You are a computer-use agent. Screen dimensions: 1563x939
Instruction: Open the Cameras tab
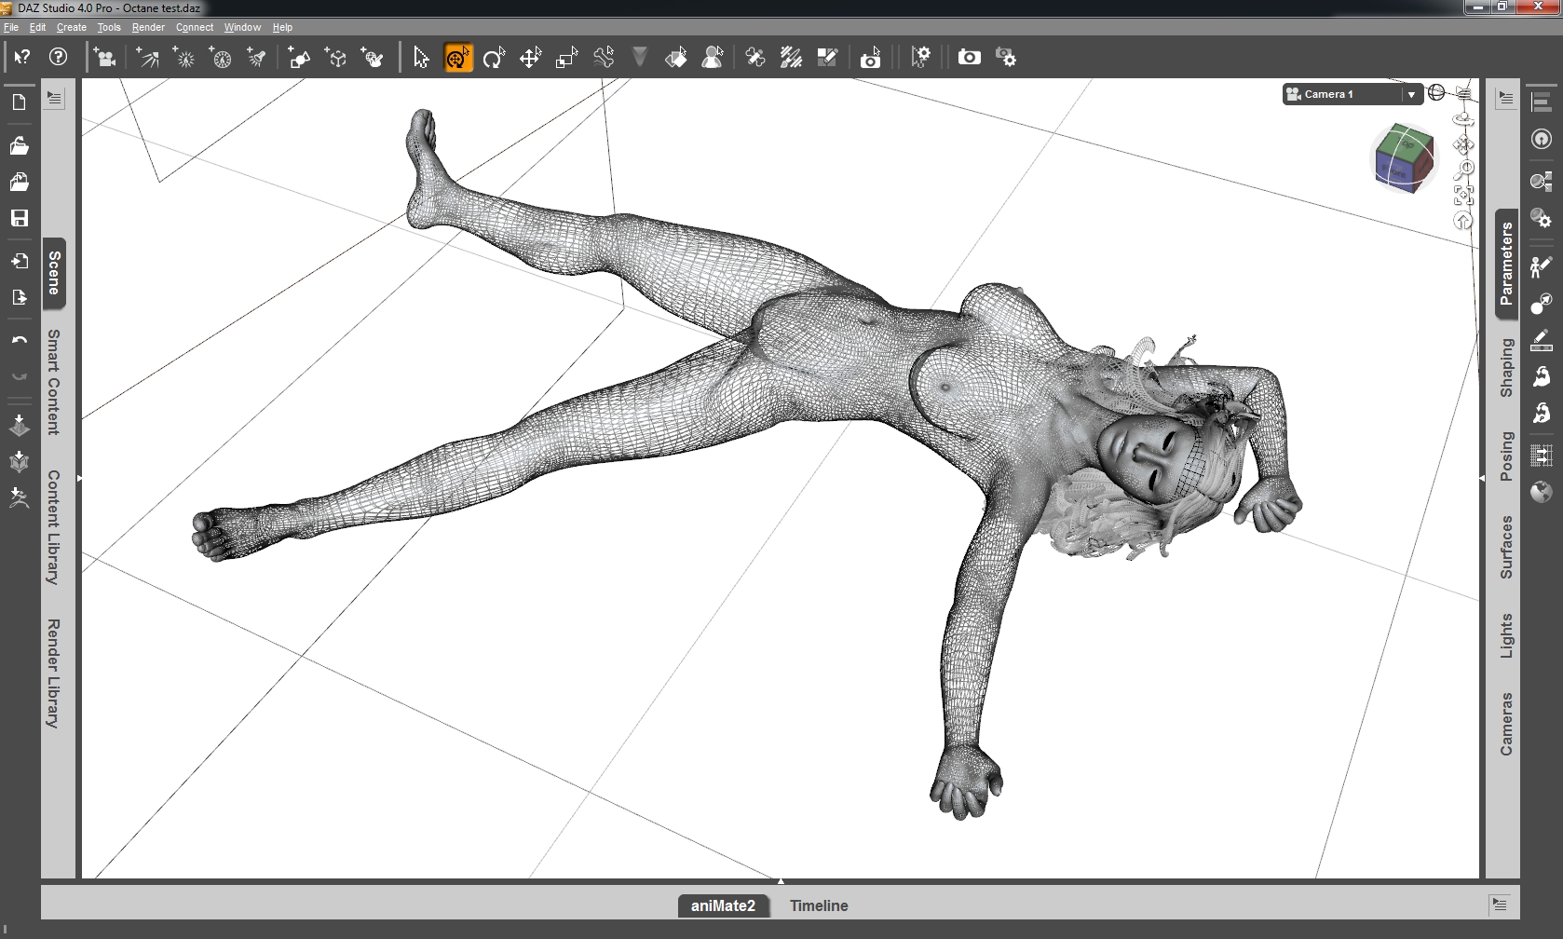[x=1507, y=724]
